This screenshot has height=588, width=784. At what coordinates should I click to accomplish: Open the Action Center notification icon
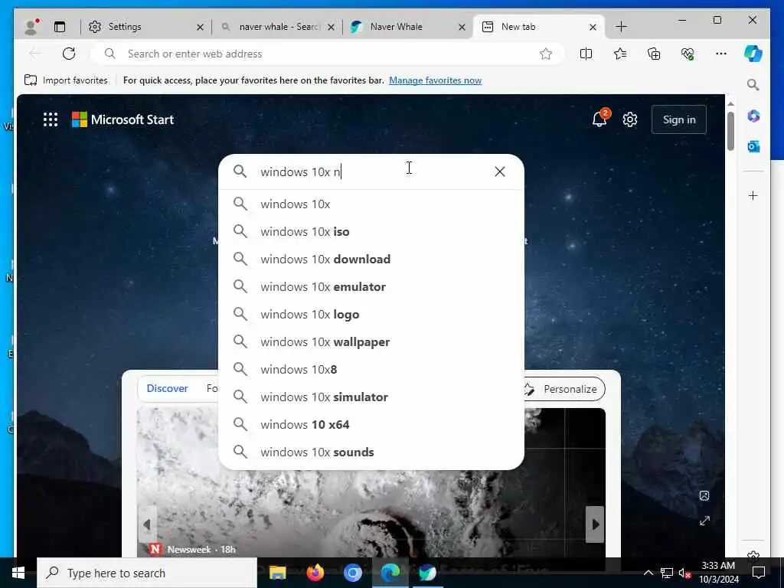759,573
